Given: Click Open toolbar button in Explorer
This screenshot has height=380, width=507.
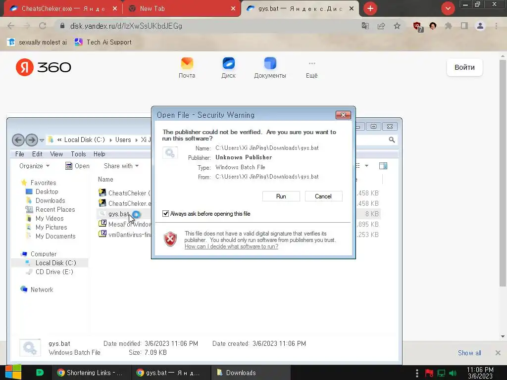Looking at the screenshot, I should tap(78, 166).
